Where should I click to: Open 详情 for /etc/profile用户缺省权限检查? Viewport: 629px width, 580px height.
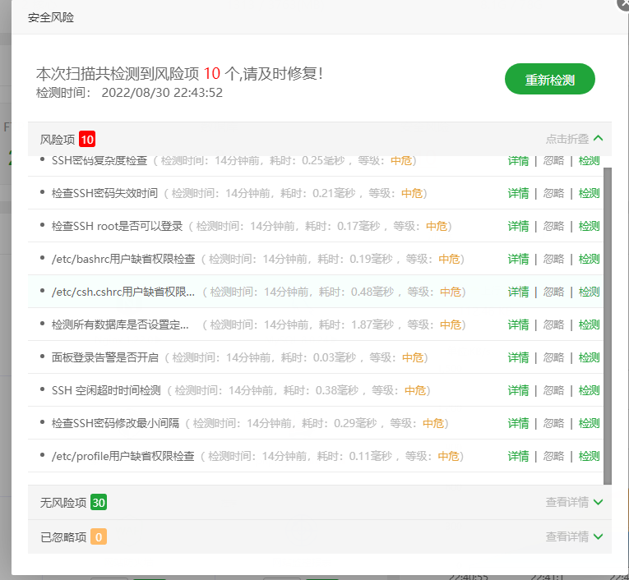pyautogui.click(x=518, y=456)
